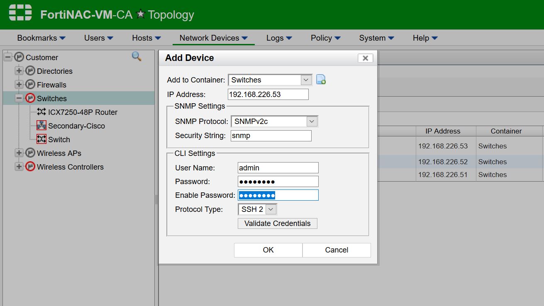Collapse the Switches tree node
Viewport: 544px width, 306px height.
click(19, 98)
